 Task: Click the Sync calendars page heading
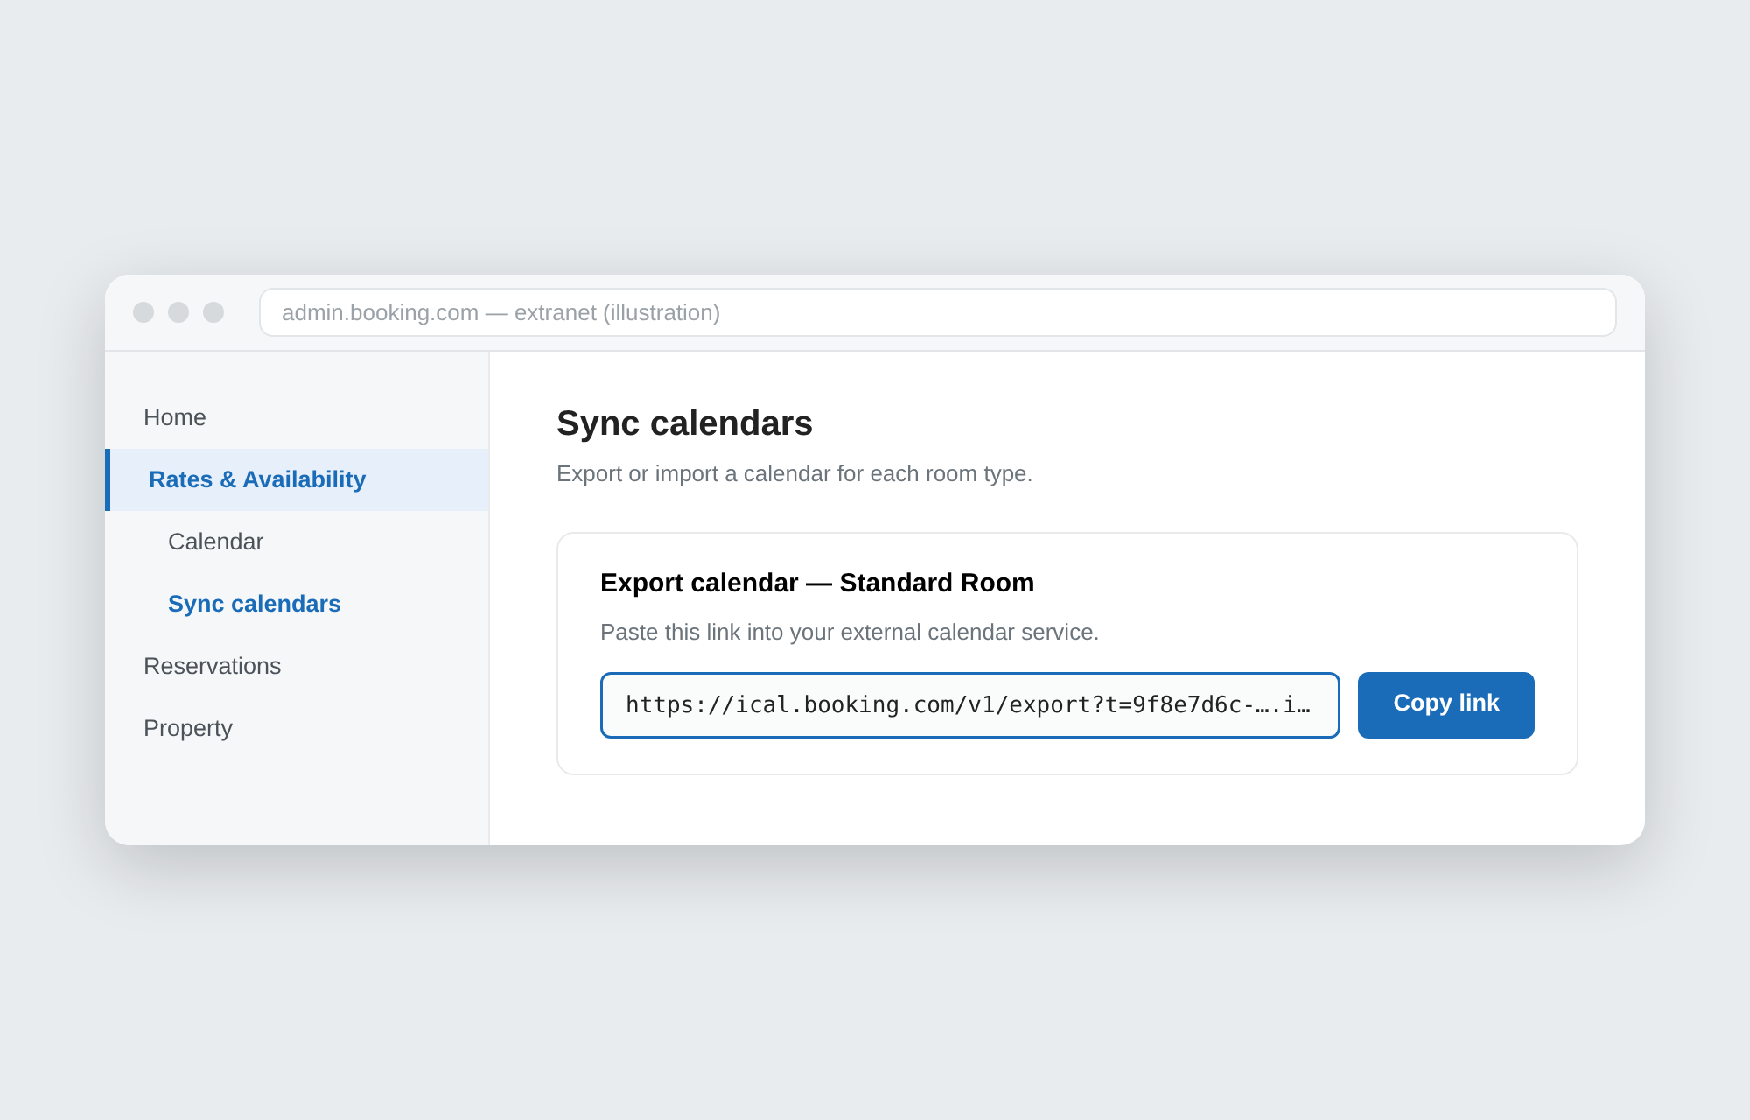[684, 423]
